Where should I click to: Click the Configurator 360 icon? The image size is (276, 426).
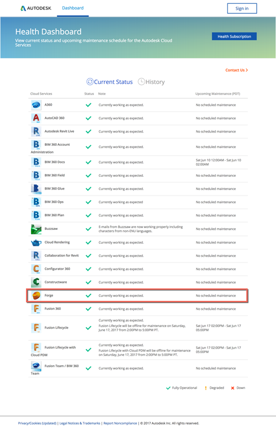point(36,269)
